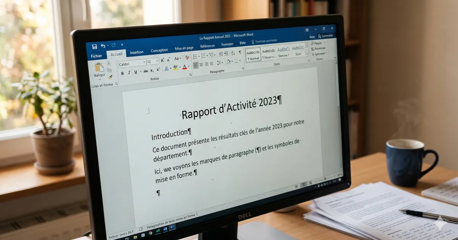Click Remplacer in the editing group

click(x=320, y=48)
